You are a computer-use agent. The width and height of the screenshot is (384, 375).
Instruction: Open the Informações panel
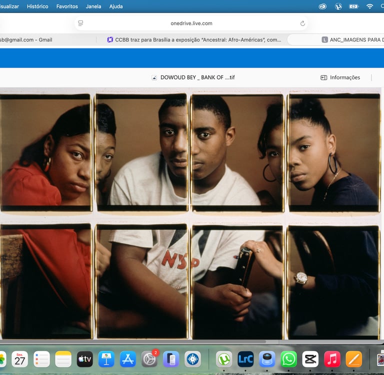click(340, 77)
